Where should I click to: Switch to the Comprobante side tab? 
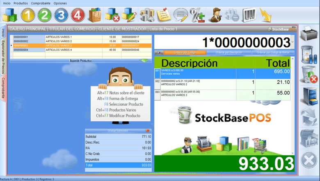(x=3, y=88)
